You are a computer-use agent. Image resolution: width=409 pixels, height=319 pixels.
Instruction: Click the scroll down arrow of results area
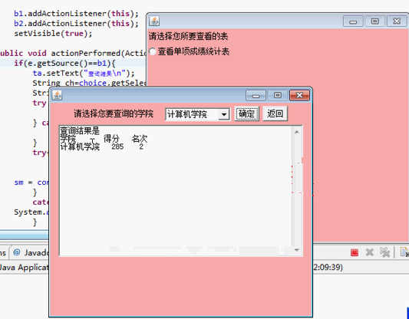pyautogui.click(x=297, y=250)
